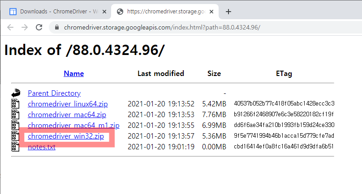Click the browser back arrow
This screenshot has height=194, width=362.
coord(10,27)
